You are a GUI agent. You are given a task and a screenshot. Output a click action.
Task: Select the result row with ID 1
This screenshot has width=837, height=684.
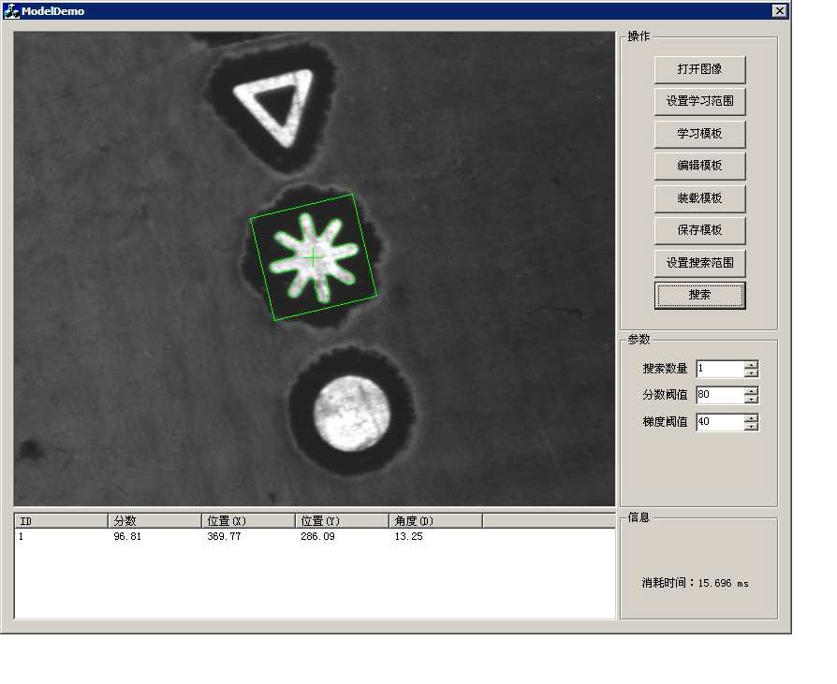click(x=315, y=537)
